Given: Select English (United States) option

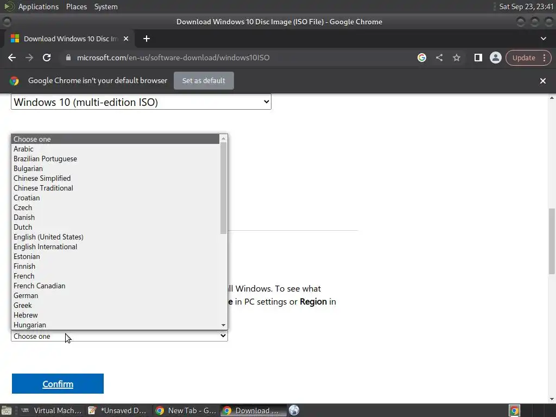Looking at the screenshot, I should pyautogui.click(x=116, y=237).
